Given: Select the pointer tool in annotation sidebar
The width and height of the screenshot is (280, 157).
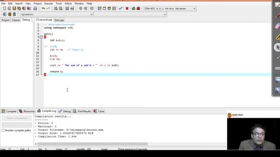Looking at the screenshot, I should pos(277,48).
